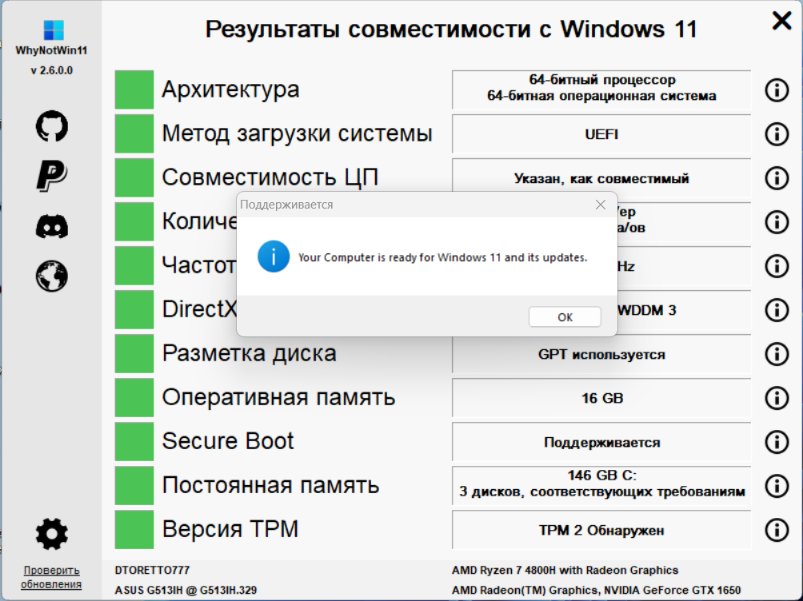Screen dimensions: 803x601
Task: Click the 64-битный процессор value
Action: 601,80
